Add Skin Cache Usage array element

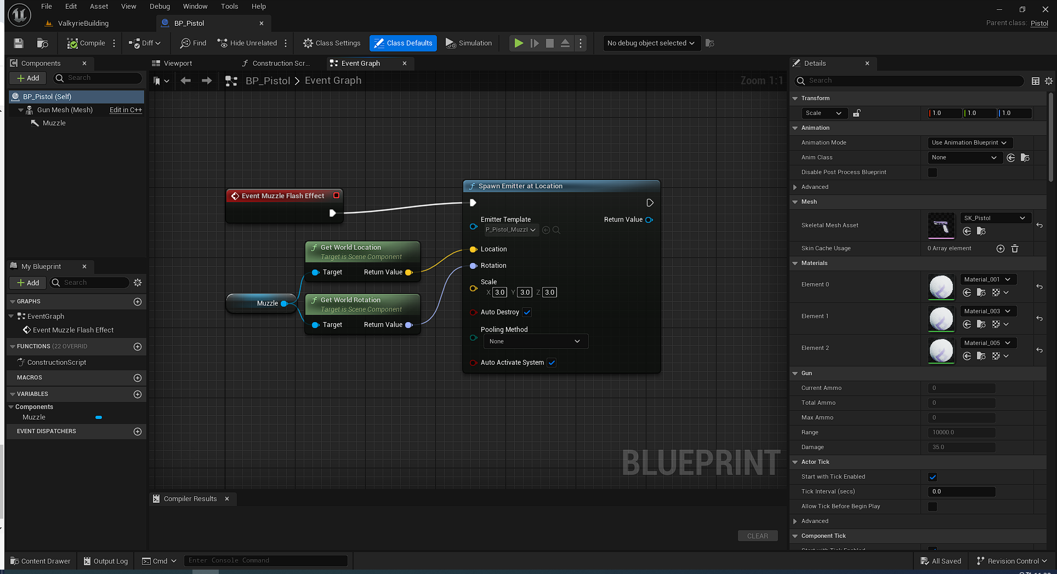pos(1001,249)
